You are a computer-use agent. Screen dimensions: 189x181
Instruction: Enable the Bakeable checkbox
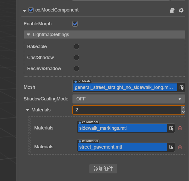point(76,47)
